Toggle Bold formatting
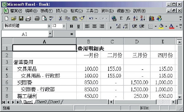The image size is (184, 112). point(71,26)
